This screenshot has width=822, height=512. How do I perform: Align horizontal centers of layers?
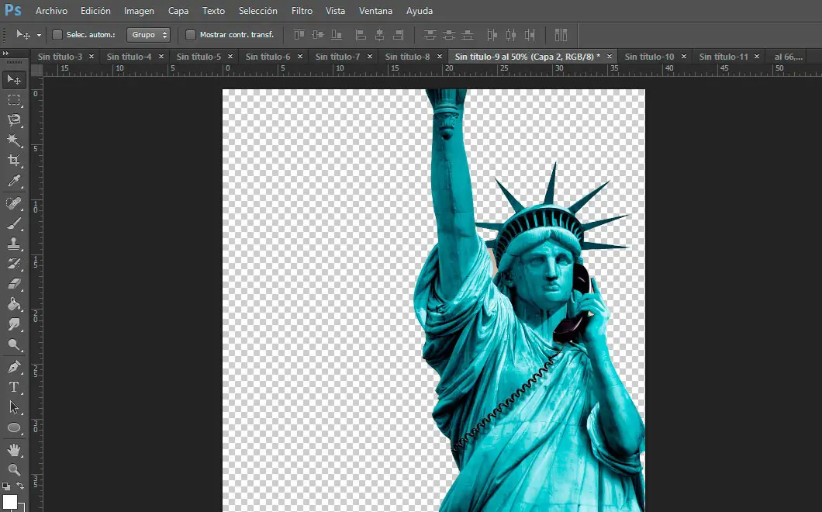(x=379, y=35)
